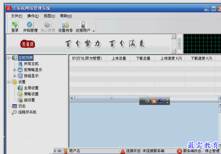
Task: Click the 流量图 traffic chart label
Action: pyautogui.click(x=179, y=44)
